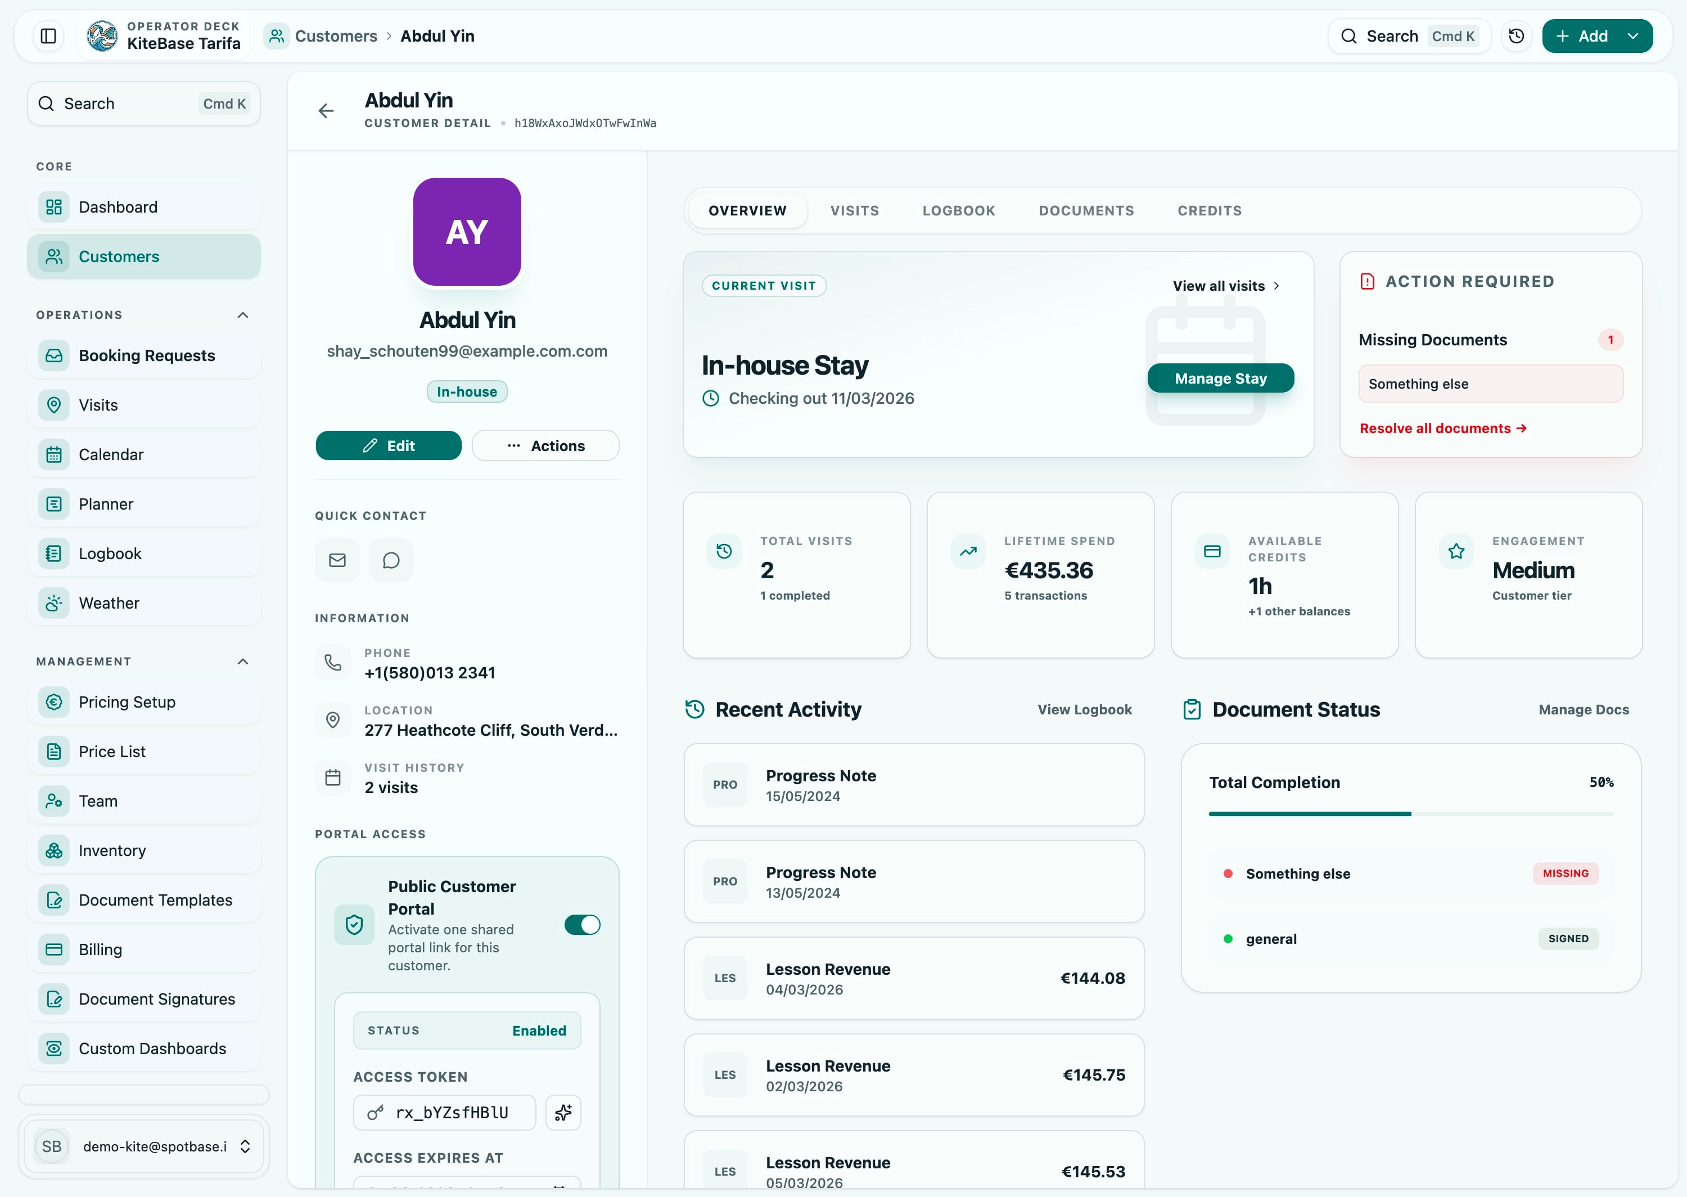1687x1197 pixels.
Task: Open the quick contact chat bubble icon
Action: pyautogui.click(x=391, y=560)
